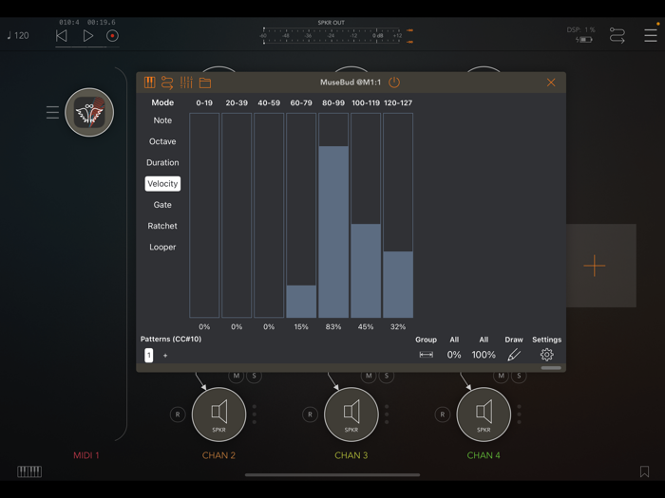Select the MIDI 1 channel label
The image size is (665, 498).
[x=86, y=455]
